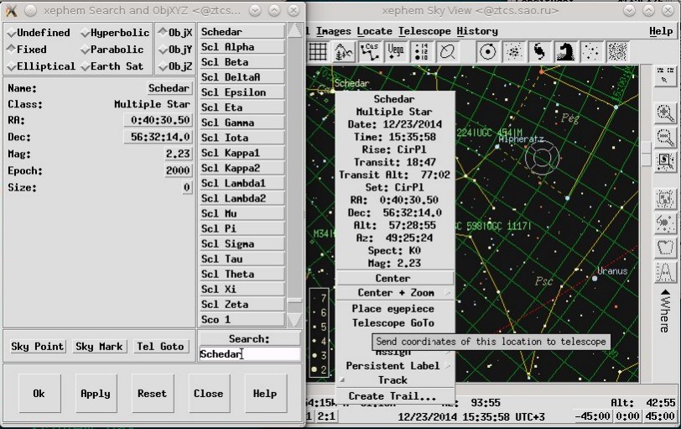Open the Images menu in Sky View
The image size is (681, 429).
point(333,31)
